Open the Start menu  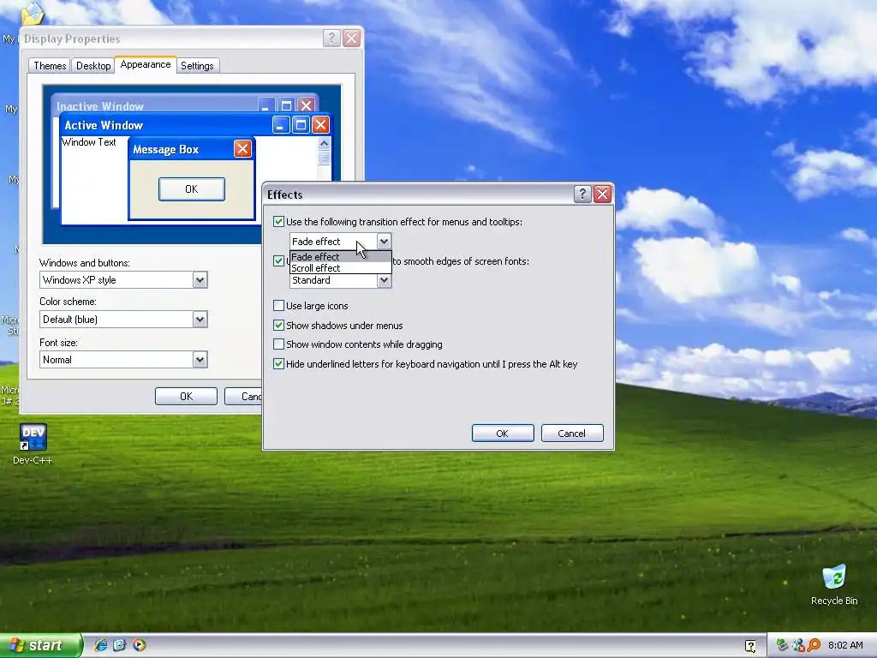(40, 645)
